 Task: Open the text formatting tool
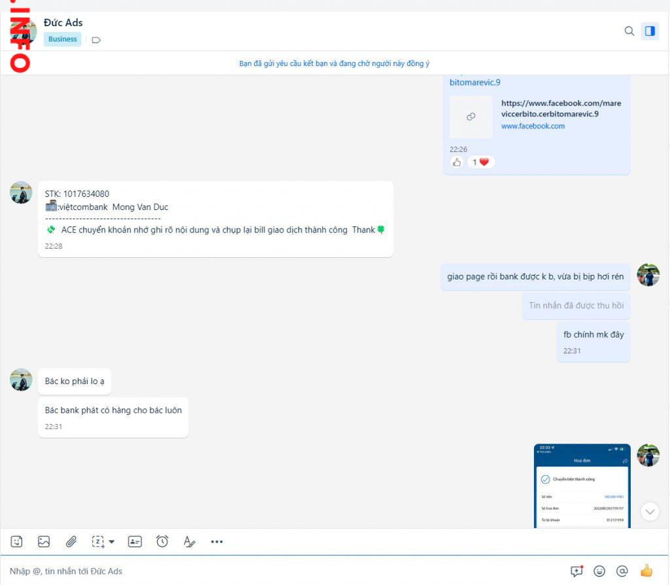click(x=189, y=541)
